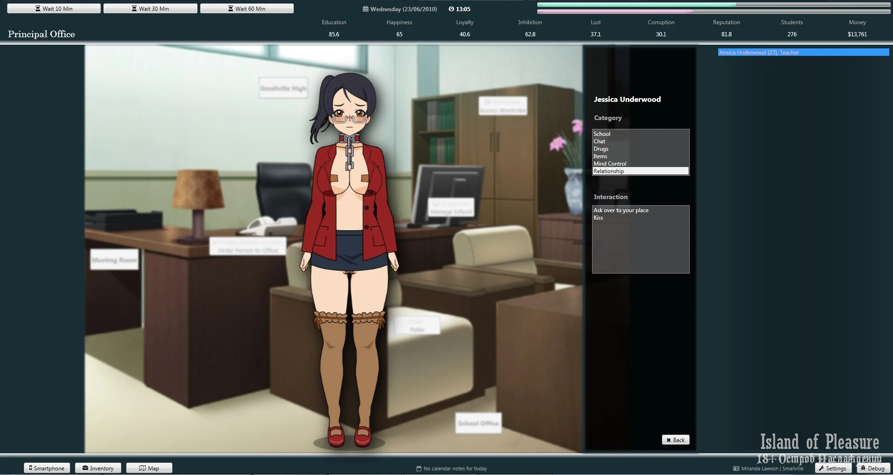
Task: Go to the Meeting Room label
Action: point(114,260)
